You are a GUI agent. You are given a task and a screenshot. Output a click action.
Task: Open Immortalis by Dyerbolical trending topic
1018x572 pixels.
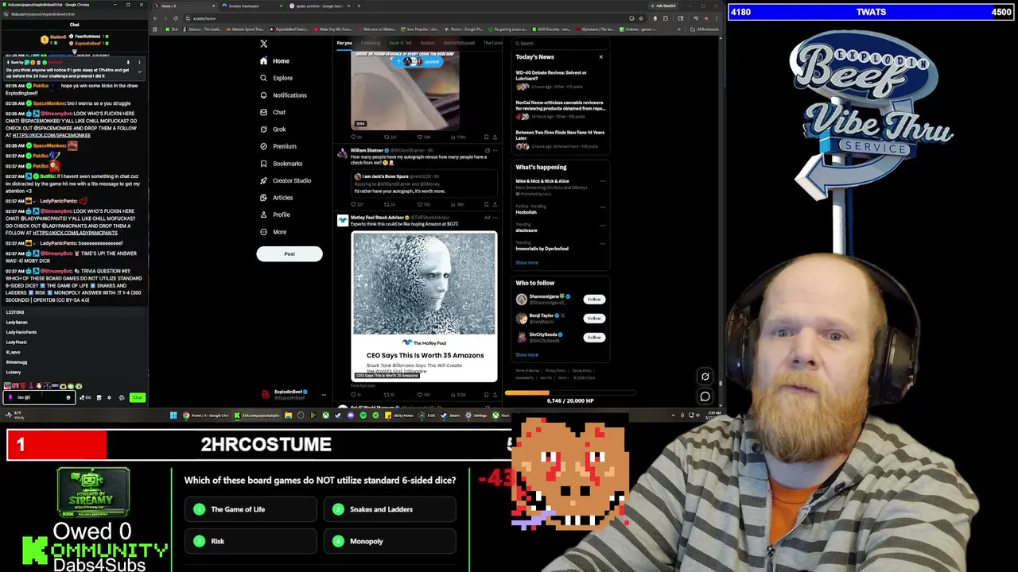(x=542, y=249)
